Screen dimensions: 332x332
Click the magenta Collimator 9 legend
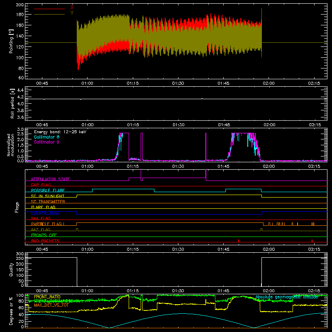[46, 142]
